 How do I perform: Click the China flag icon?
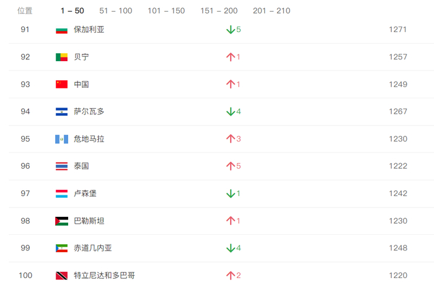point(61,84)
